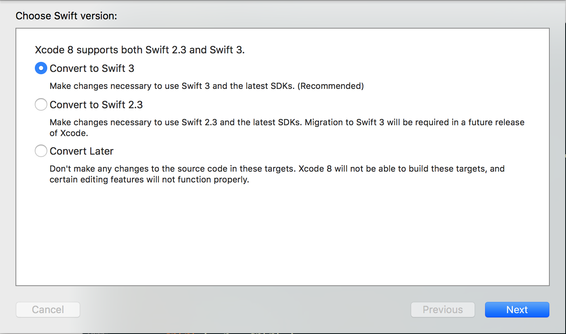The image size is (566, 334).
Task: Click "certain editing features will not function properly" line
Action: click(x=149, y=180)
